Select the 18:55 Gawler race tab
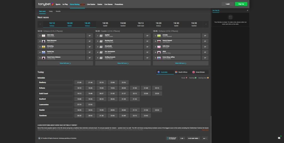The width and height of the screenshot is (284, 143). (x=105, y=24)
